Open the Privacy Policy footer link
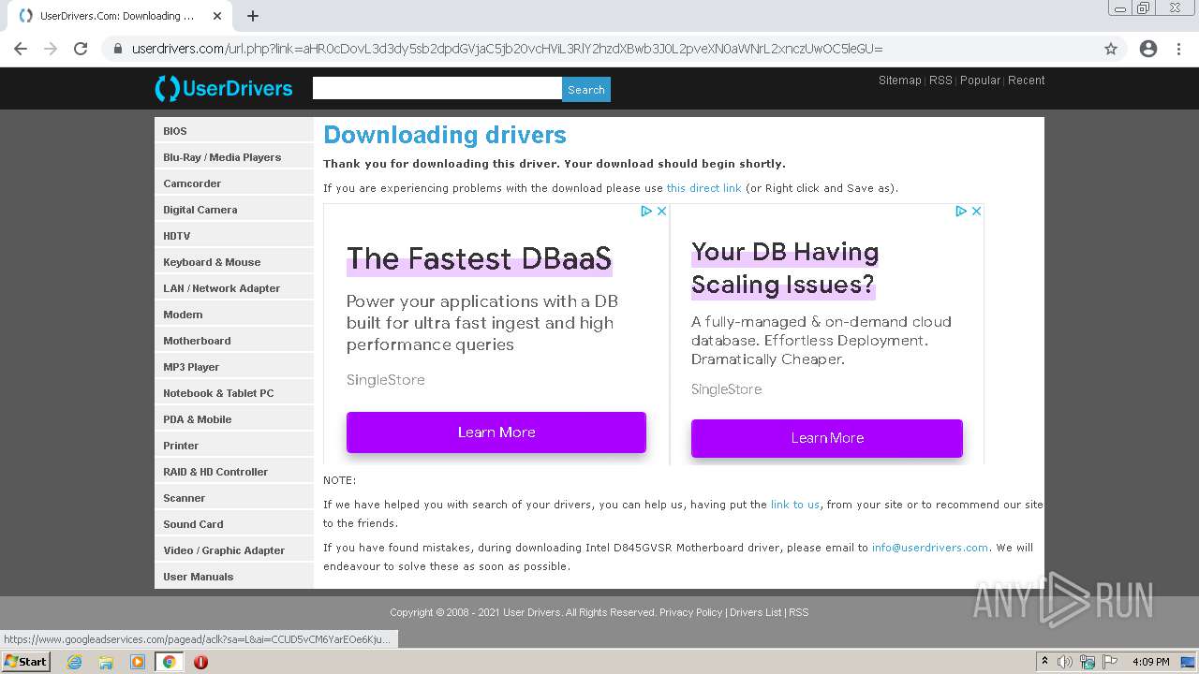This screenshot has height=674, width=1199. [690, 612]
